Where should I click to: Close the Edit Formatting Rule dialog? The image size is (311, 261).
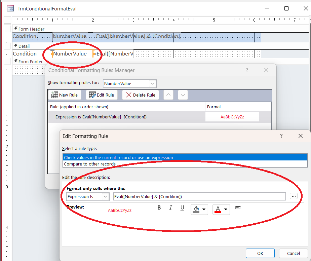point(301,136)
